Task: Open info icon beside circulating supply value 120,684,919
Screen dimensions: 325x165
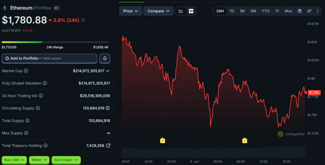Action: click(108, 108)
